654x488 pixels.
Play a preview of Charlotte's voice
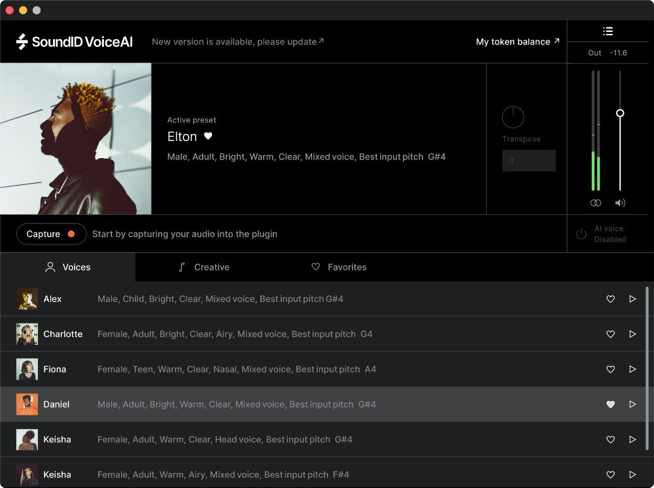[x=632, y=334]
